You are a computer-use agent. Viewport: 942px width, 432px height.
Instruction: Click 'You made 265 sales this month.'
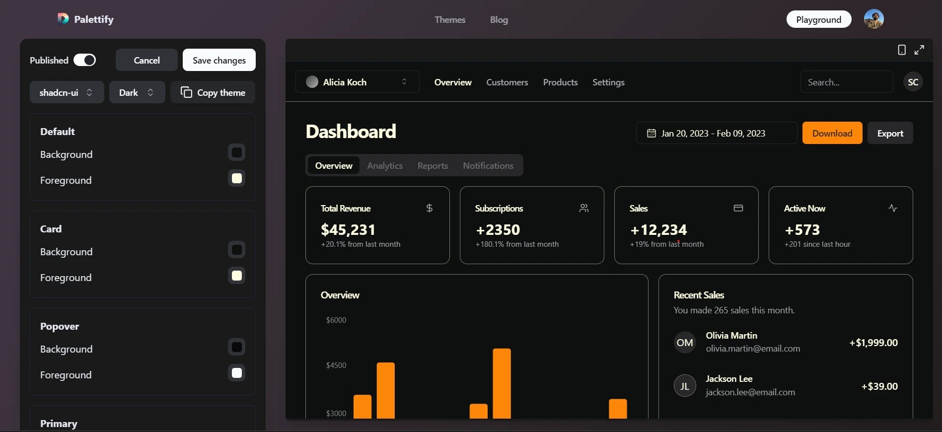(734, 310)
